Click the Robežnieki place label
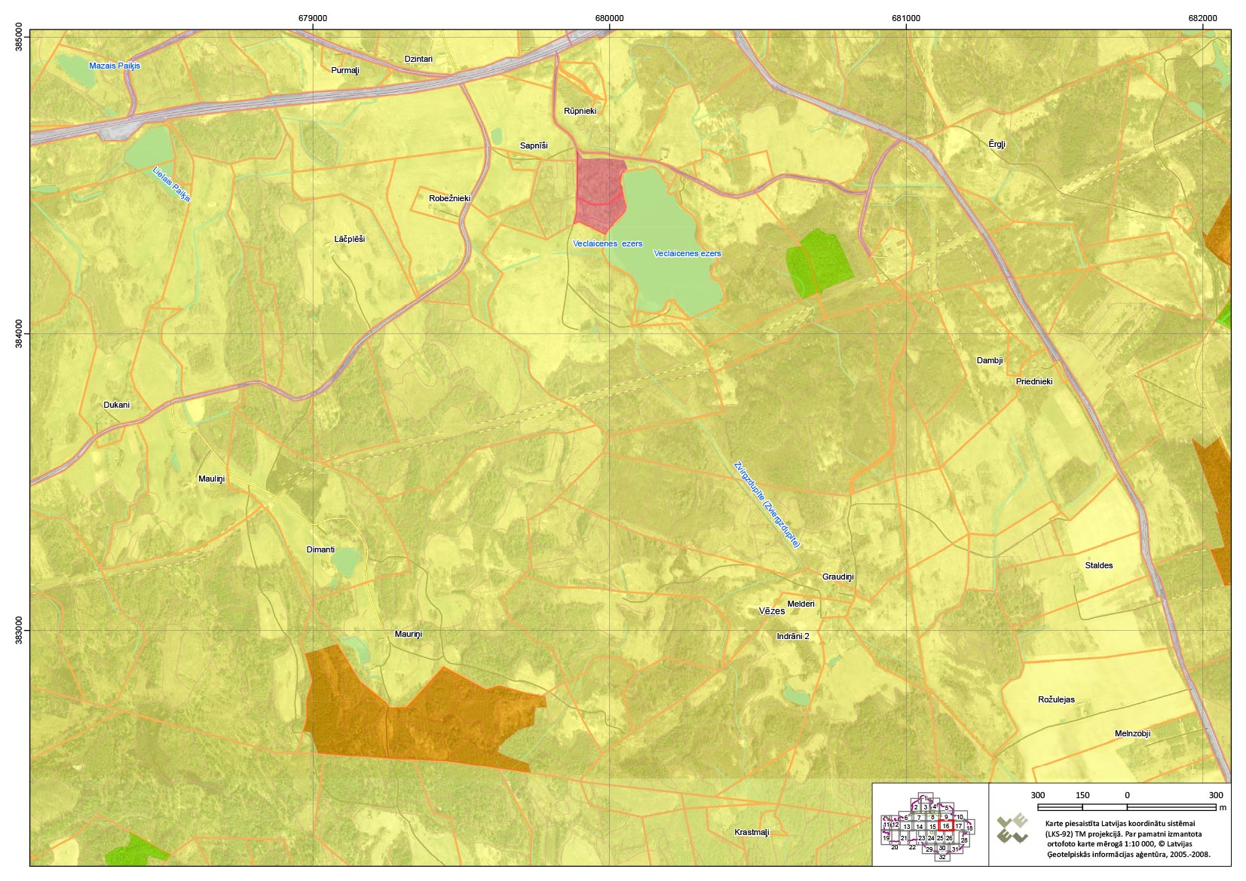1246x881 pixels. (x=449, y=198)
